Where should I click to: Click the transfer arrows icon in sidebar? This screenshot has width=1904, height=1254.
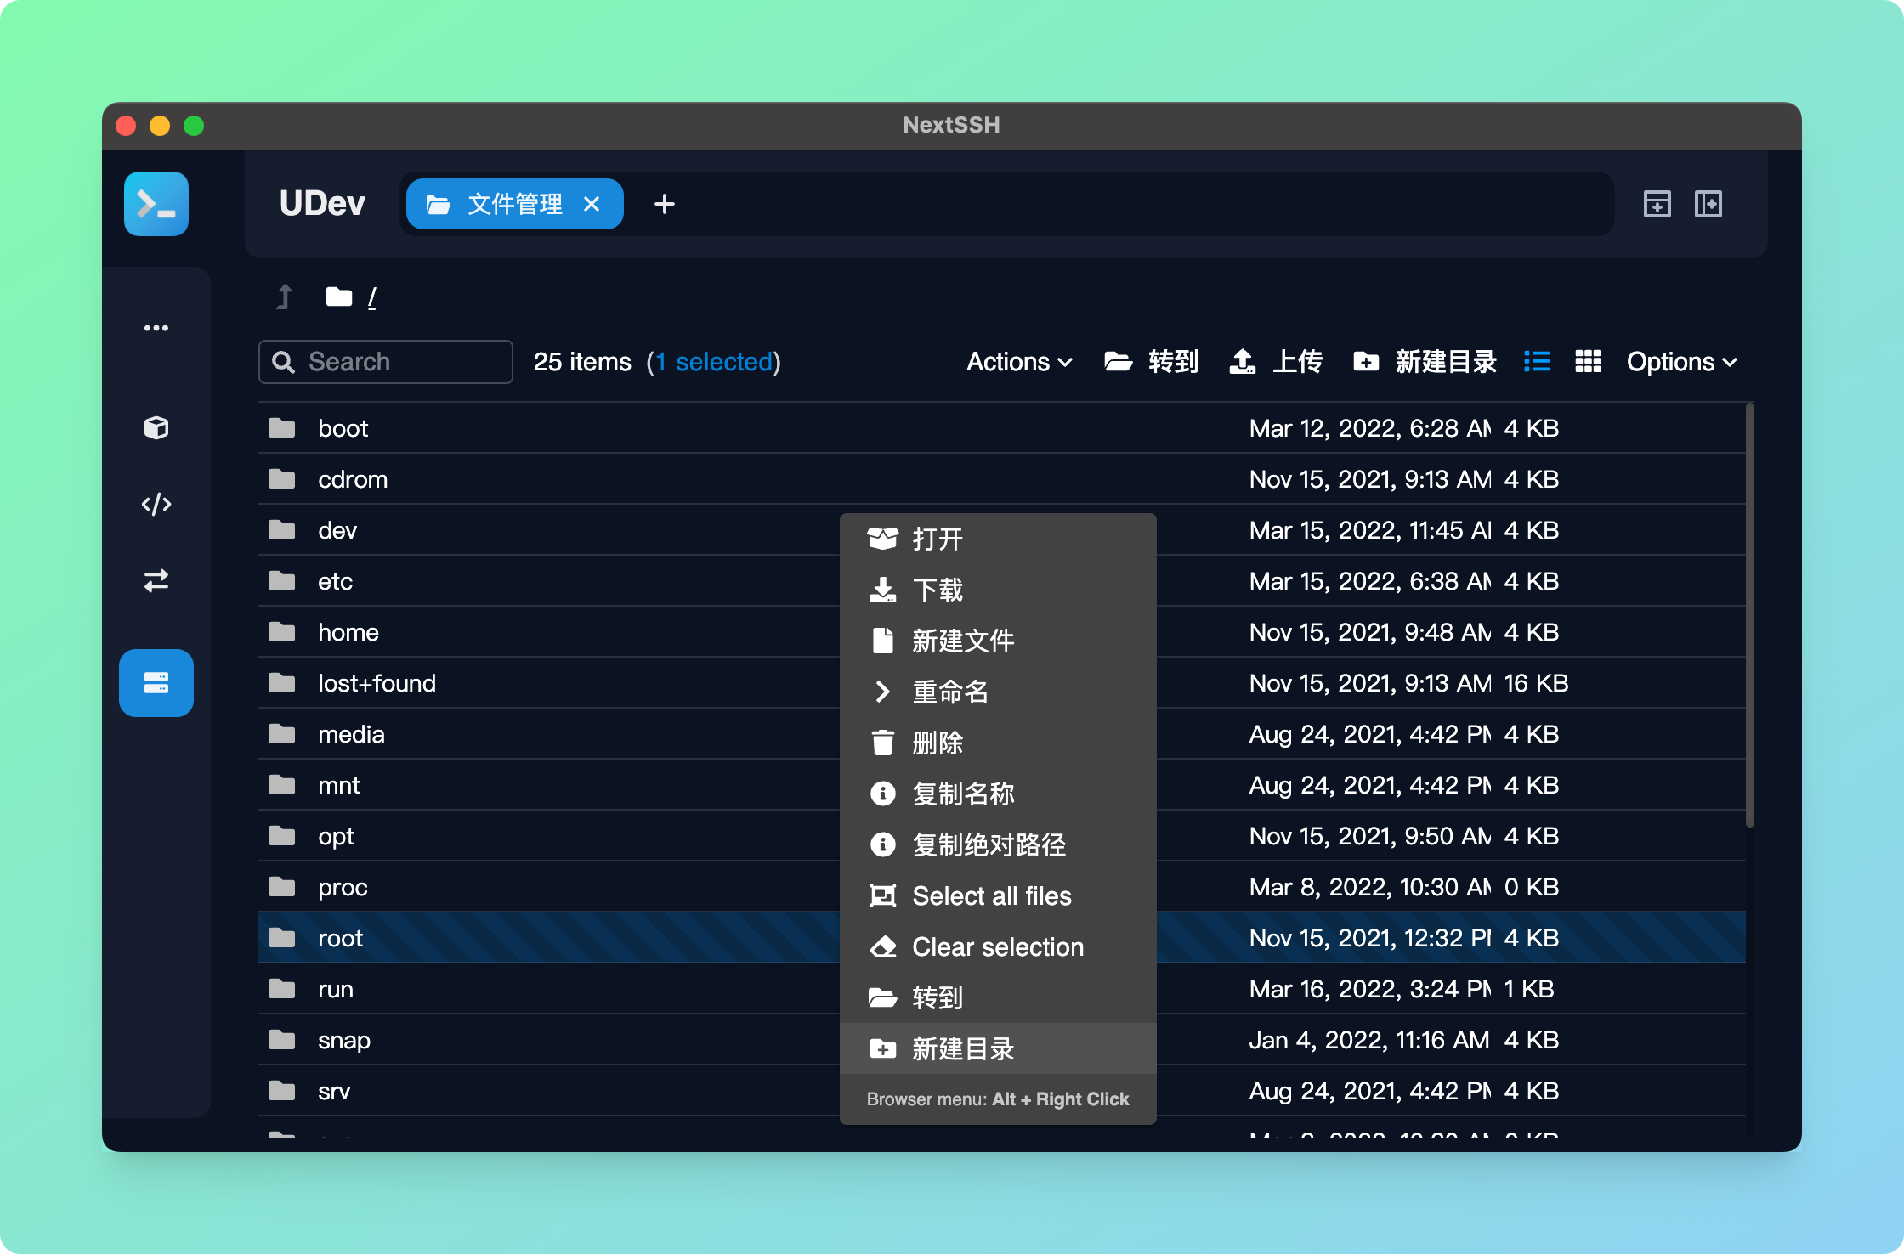156,581
